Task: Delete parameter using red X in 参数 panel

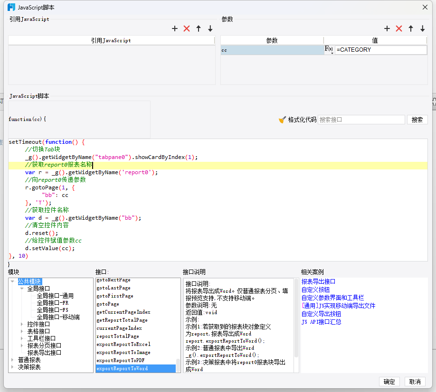Action: tap(399, 29)
